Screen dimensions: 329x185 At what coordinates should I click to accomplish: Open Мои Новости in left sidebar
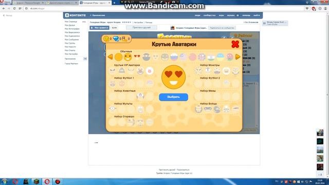(70, 47)
